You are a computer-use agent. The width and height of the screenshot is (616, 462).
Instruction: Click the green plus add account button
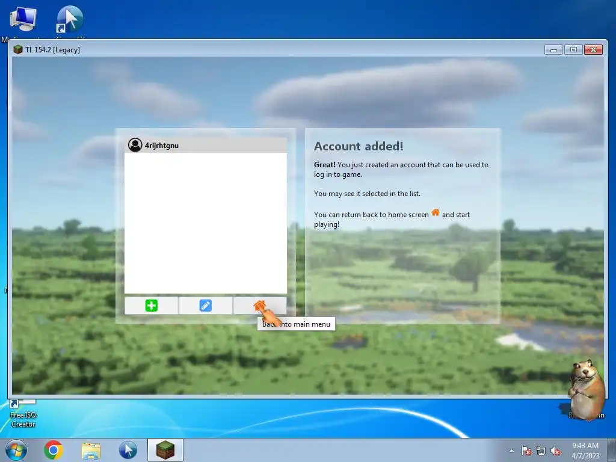[151, 306]
